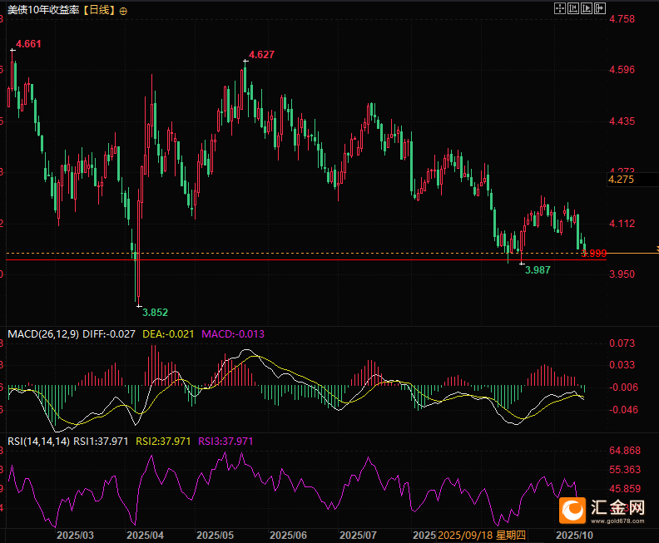
Task: Select the MACD(26,12,9) indicator label
Action: tap(43, 334)
